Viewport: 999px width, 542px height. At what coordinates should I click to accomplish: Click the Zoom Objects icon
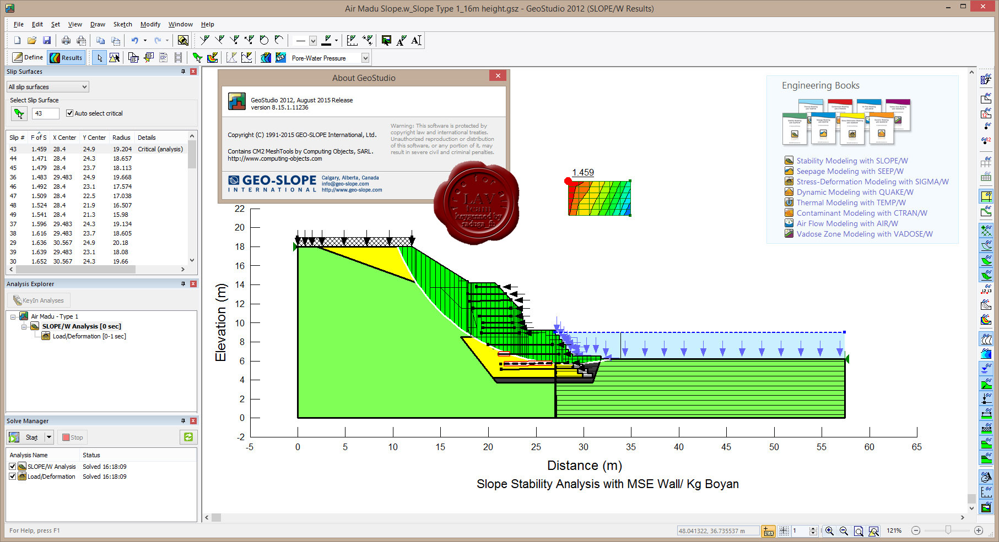(873, 530)
